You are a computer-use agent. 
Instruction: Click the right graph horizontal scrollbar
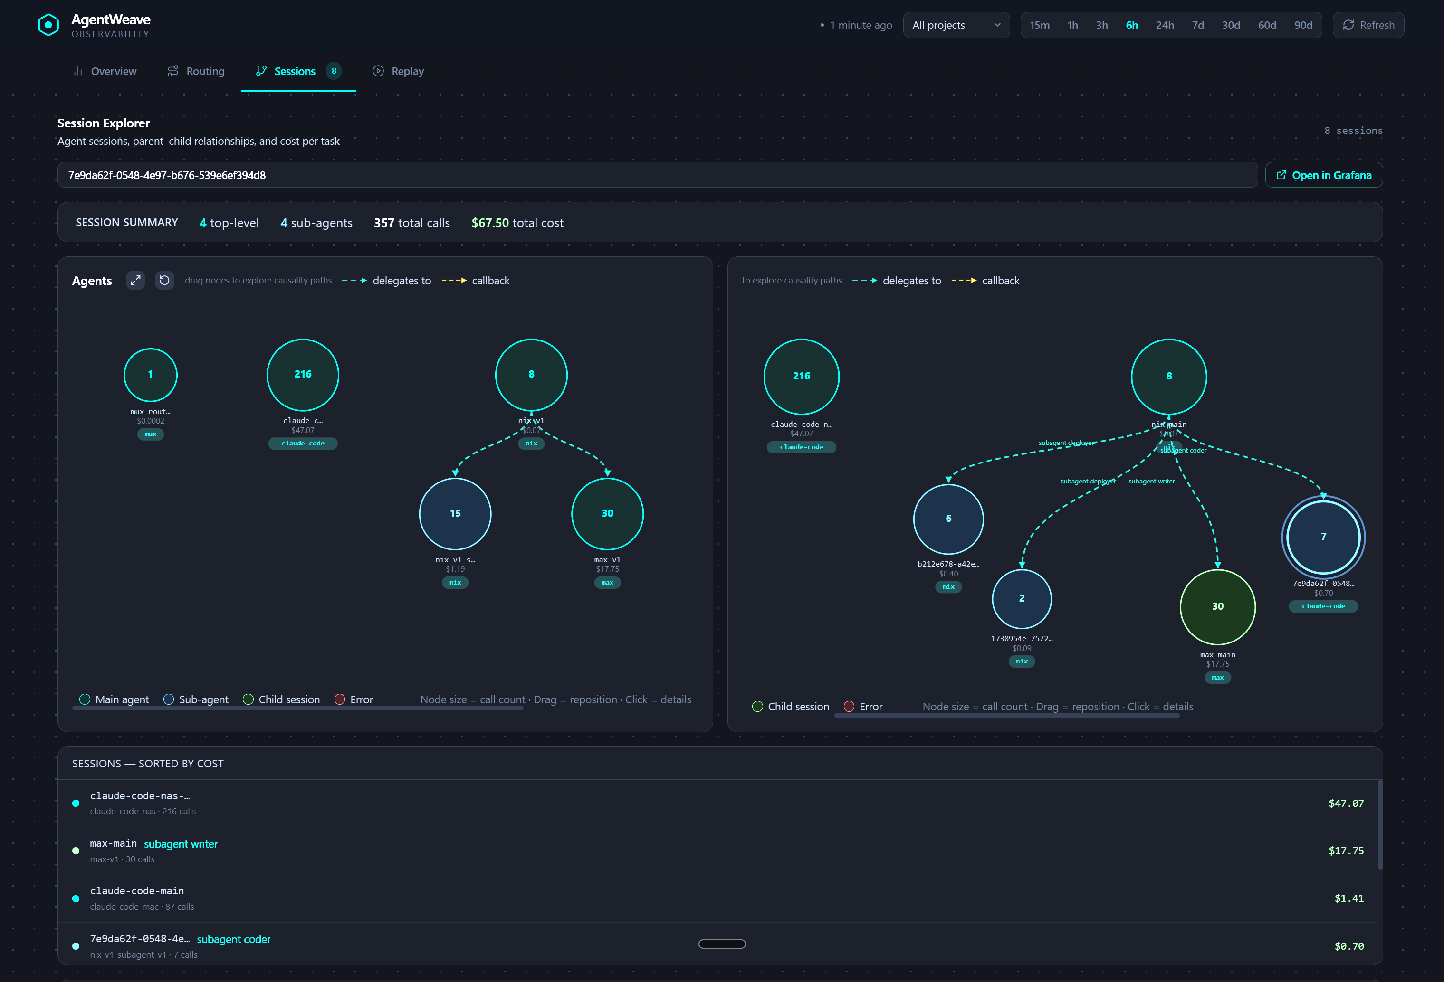coord(1006,716)
